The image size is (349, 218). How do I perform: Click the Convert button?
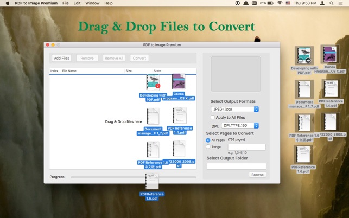139,58
